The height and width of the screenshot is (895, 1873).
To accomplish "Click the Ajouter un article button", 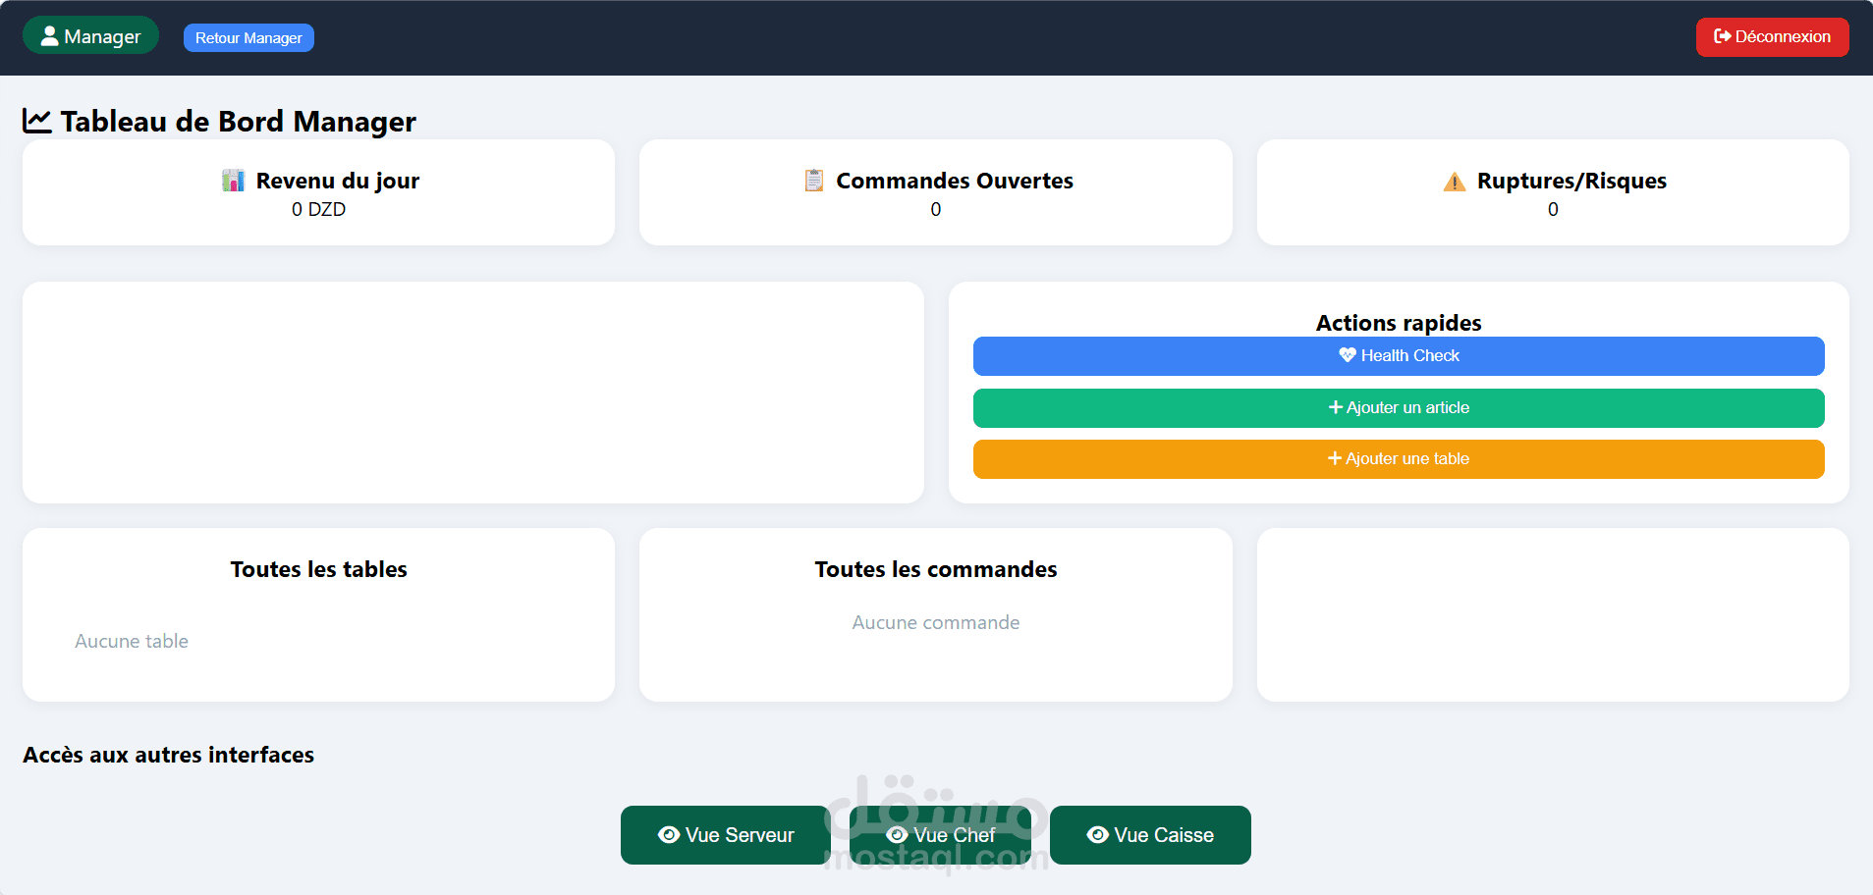I will point(1399,408).
